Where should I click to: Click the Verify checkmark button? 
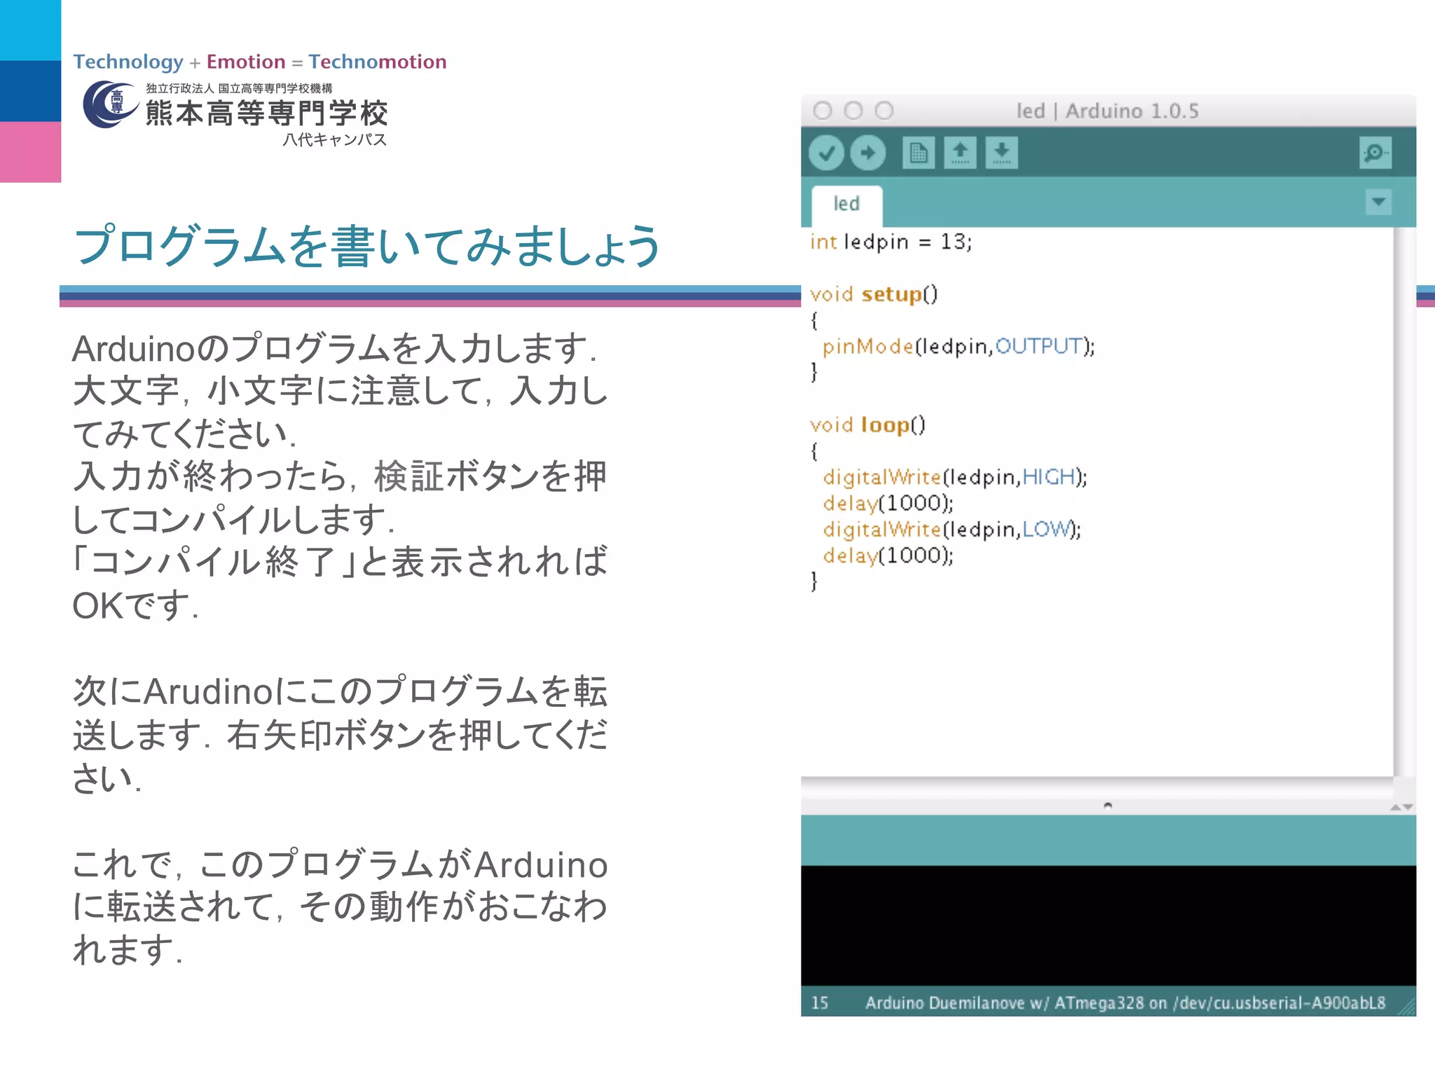pos(826,153)
